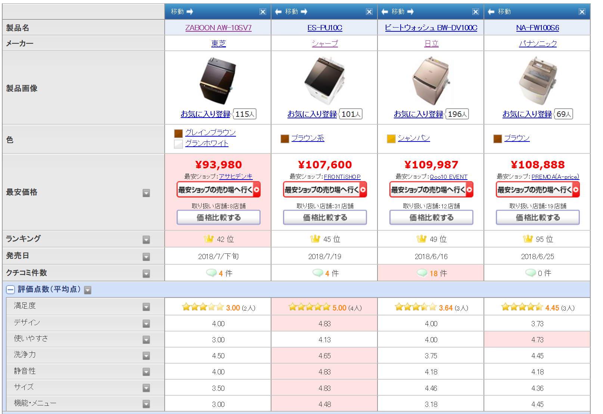Move NA-FW100S6 column left with arrow

tap(491, 12)
